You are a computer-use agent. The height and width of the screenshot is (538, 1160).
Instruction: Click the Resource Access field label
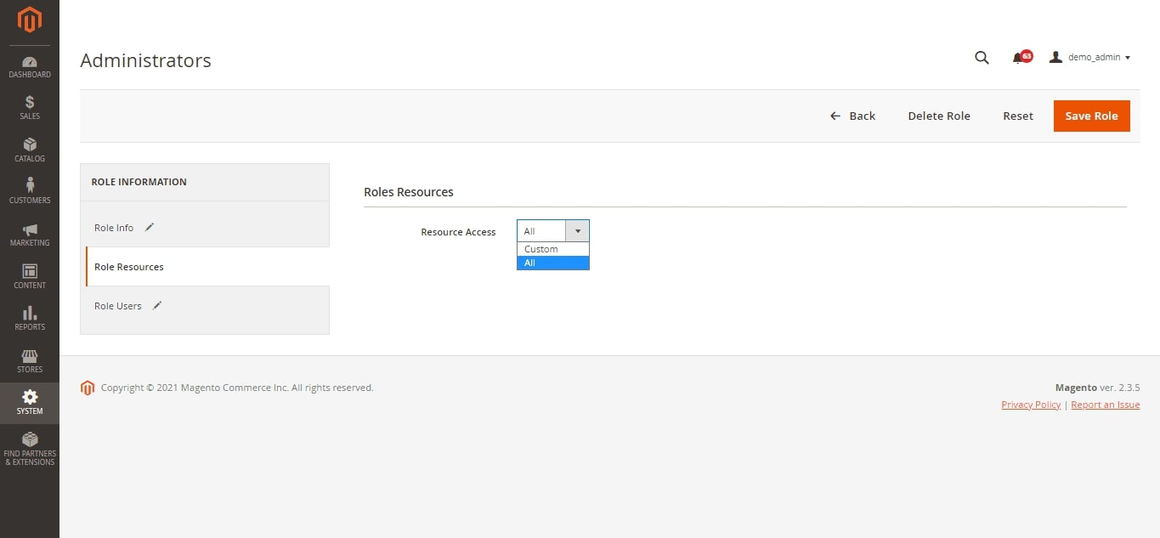click(x=458, y=232)
